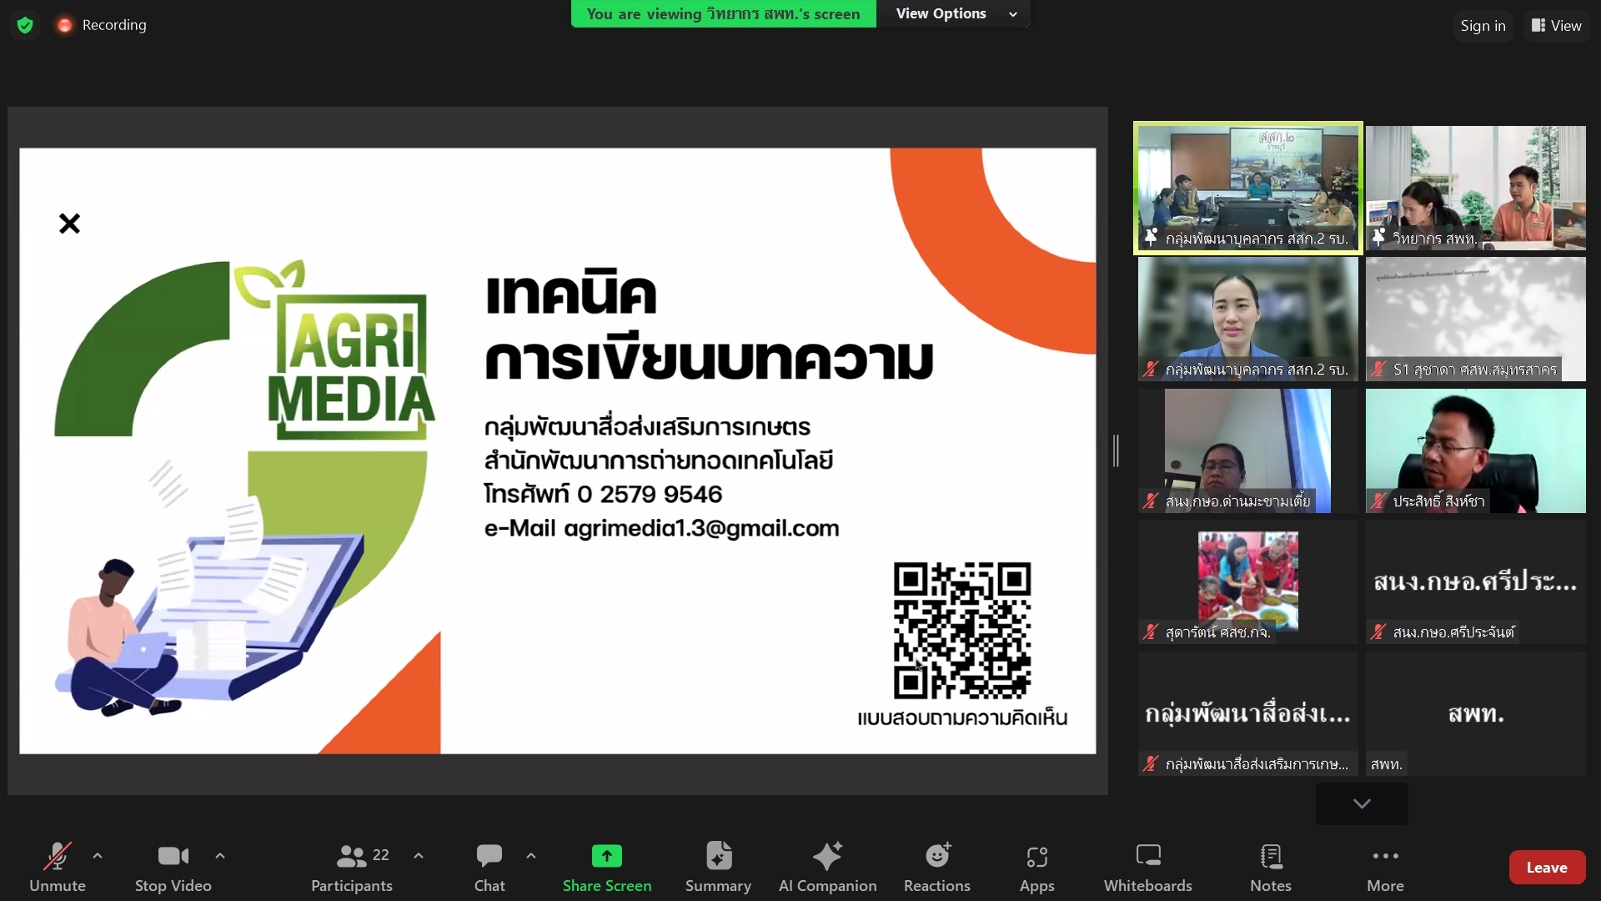Click the แบบสอบถามความคิดเห็น caption
Screen dimensions: 1601x901
click(x=962, y=718)
